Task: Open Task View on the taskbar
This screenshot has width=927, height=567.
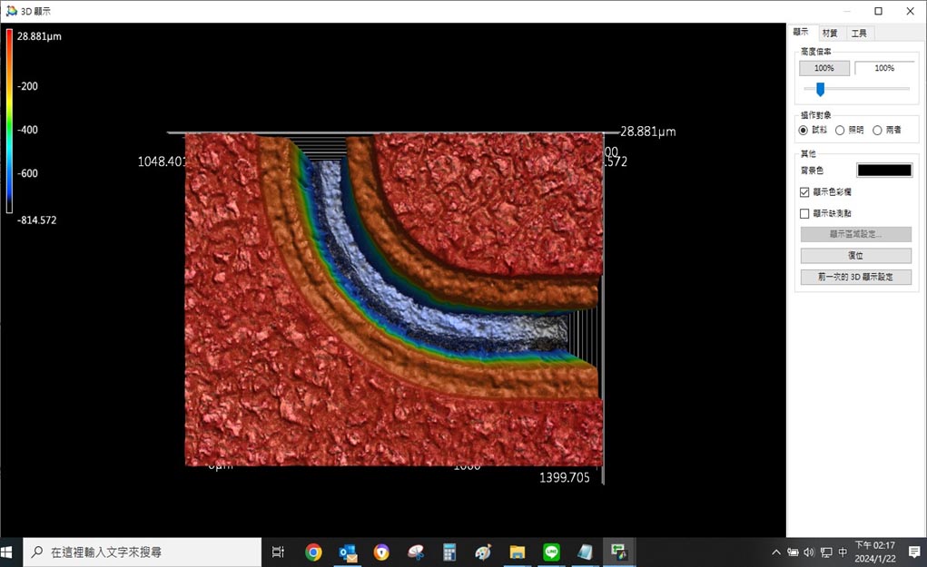Action: (x=279, y=552)
